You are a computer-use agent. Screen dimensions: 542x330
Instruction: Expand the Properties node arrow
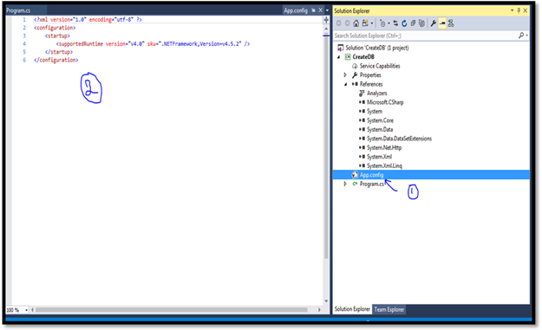345,74
